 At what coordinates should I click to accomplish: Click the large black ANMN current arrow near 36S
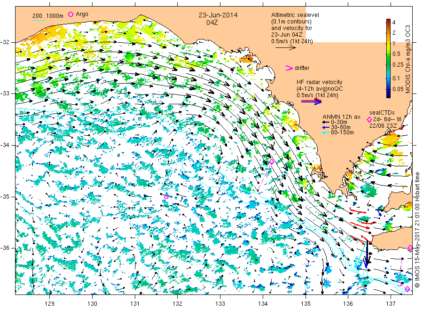click(367, 253)
